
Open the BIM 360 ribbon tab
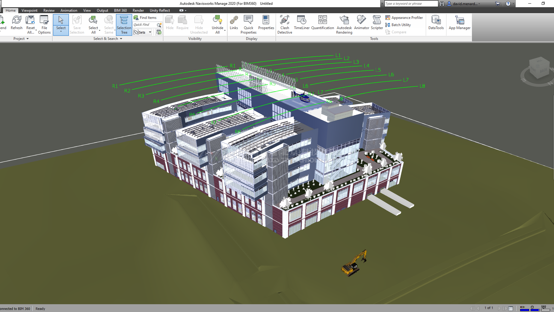click(120, 10)
